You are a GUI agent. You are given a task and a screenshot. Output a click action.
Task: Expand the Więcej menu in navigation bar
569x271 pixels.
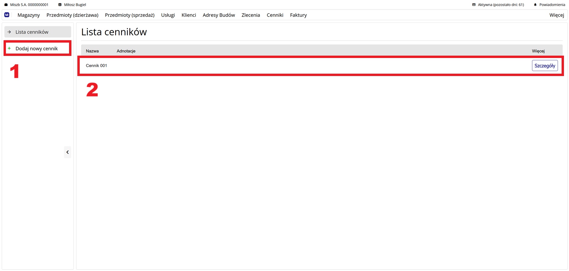557,15
